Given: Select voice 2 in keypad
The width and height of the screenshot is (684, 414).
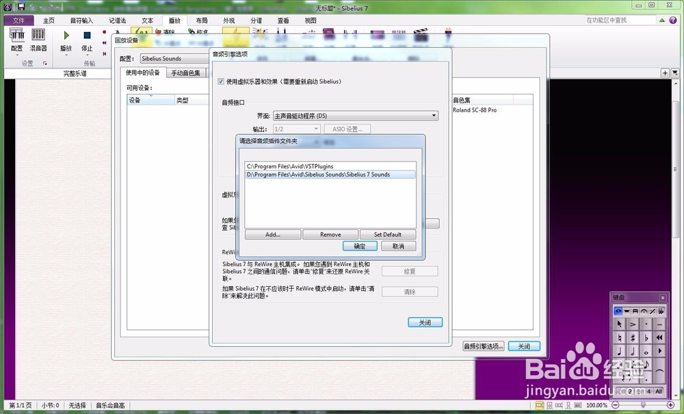Looking at the screenshot, I should coord(629,391).
